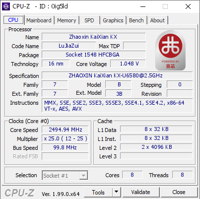This screenshot has height=199, width=200.
Task: Open the Mainboard tab
Action: (39, 20)
